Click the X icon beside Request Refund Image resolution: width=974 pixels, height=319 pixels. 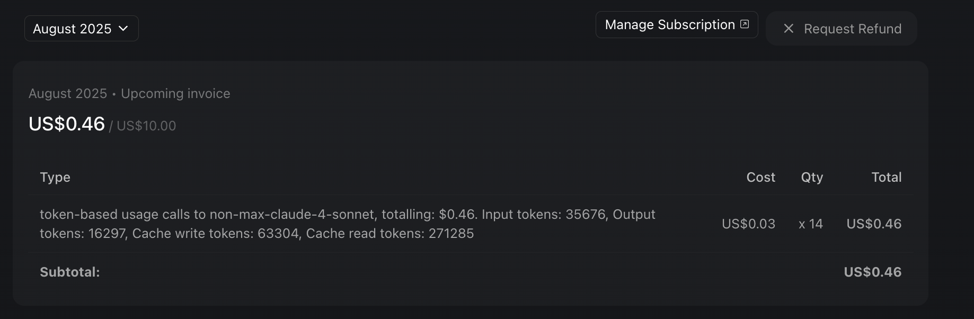[x=789, y=29]
